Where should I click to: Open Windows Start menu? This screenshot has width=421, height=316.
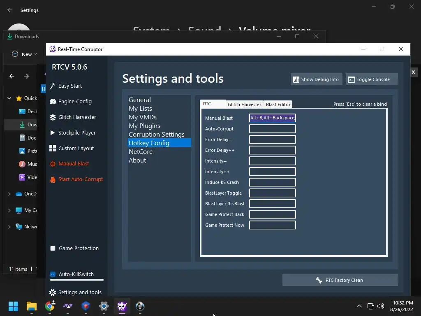click(x=13, y=306)
